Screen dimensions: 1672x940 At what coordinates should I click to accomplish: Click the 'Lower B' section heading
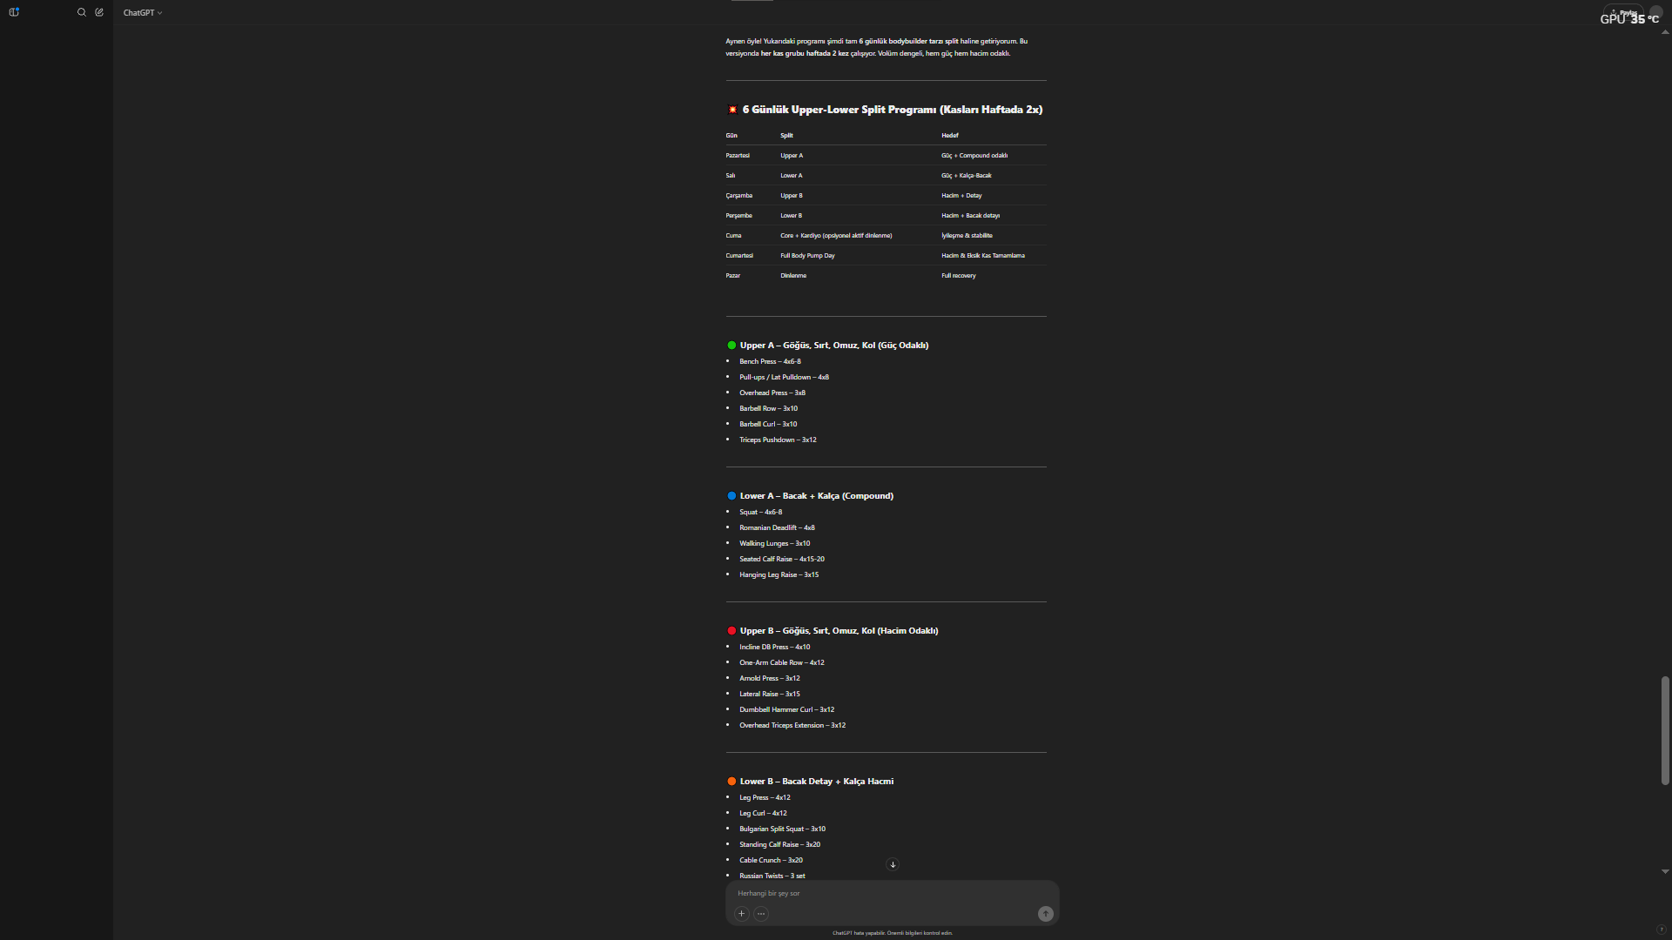[816, 782]
